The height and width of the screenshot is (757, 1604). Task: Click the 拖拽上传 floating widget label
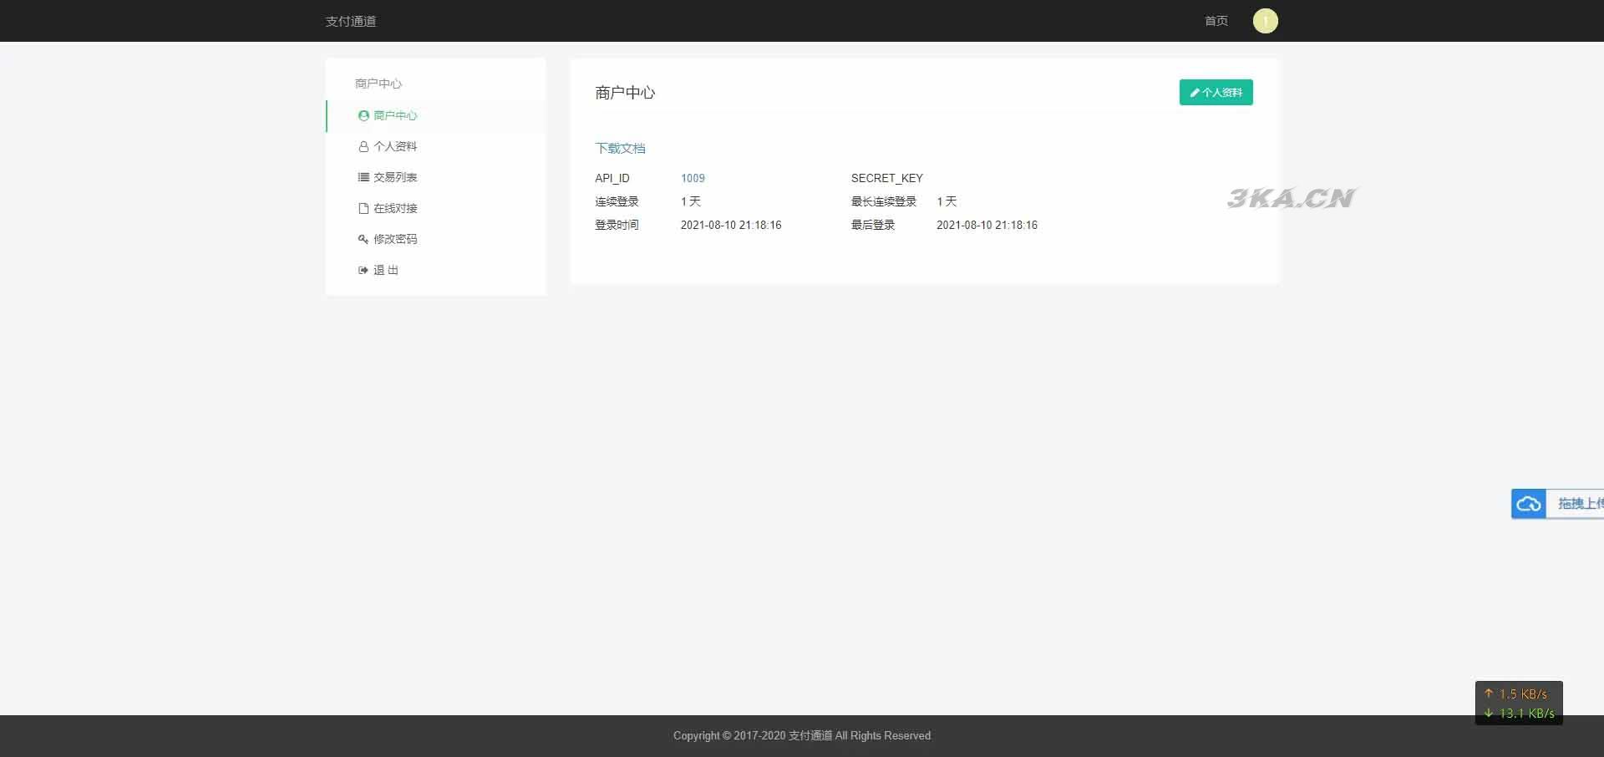pos(1580,503)
